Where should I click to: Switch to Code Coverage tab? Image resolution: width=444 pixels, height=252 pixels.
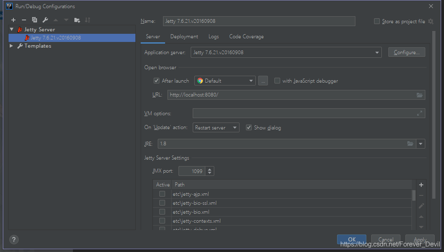pos(246,37)
